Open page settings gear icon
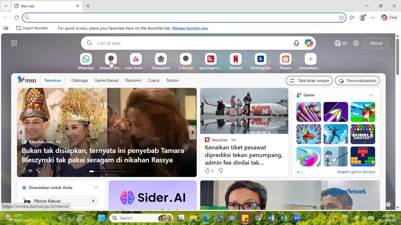The width and height of the screenshot is (401, 225). point(356,43)
